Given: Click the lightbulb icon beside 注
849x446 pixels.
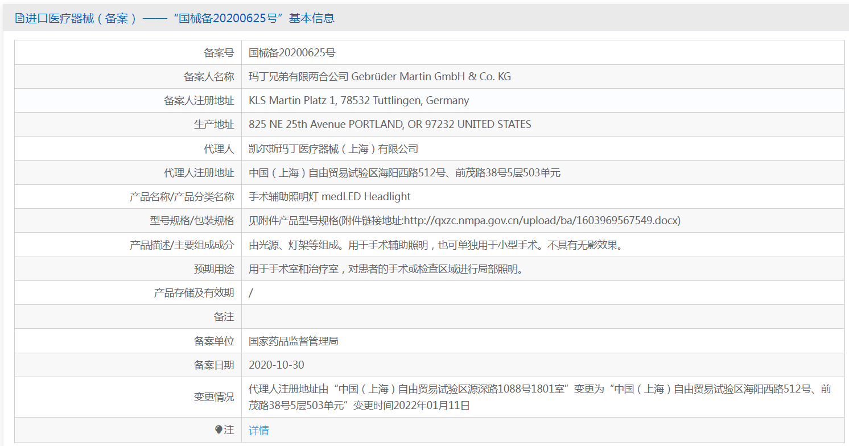Looking at the screenshot, I should coord(219,430).
